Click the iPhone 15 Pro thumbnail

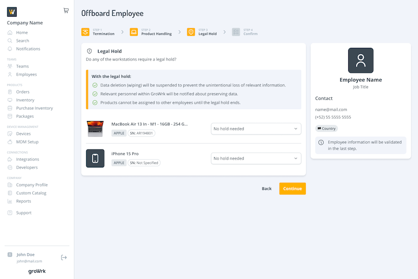click(x=95, y=158)
